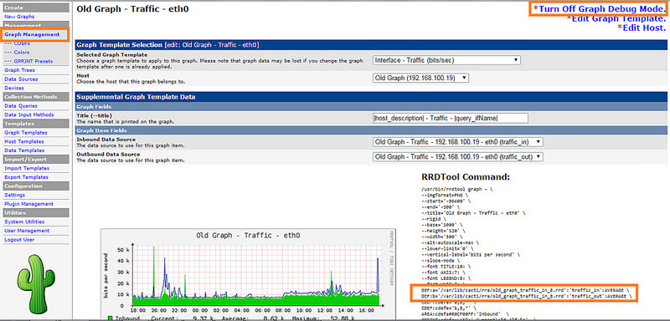
Task: Open Data Queries menu item
Action: [x=20, y=105]
